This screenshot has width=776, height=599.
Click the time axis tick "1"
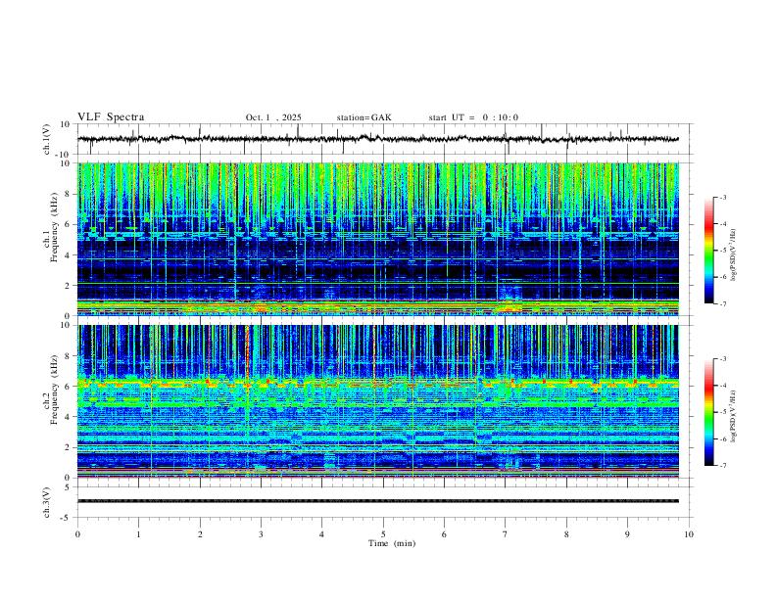coord(138,534)
